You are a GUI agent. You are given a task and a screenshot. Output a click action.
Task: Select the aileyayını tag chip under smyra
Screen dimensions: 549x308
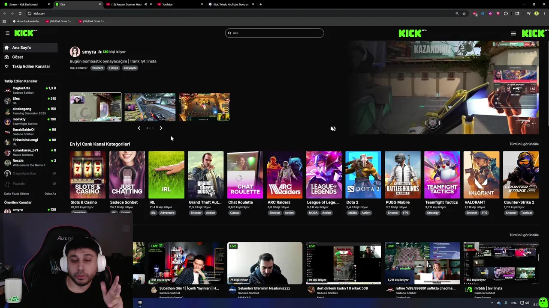tap(130, 68)
